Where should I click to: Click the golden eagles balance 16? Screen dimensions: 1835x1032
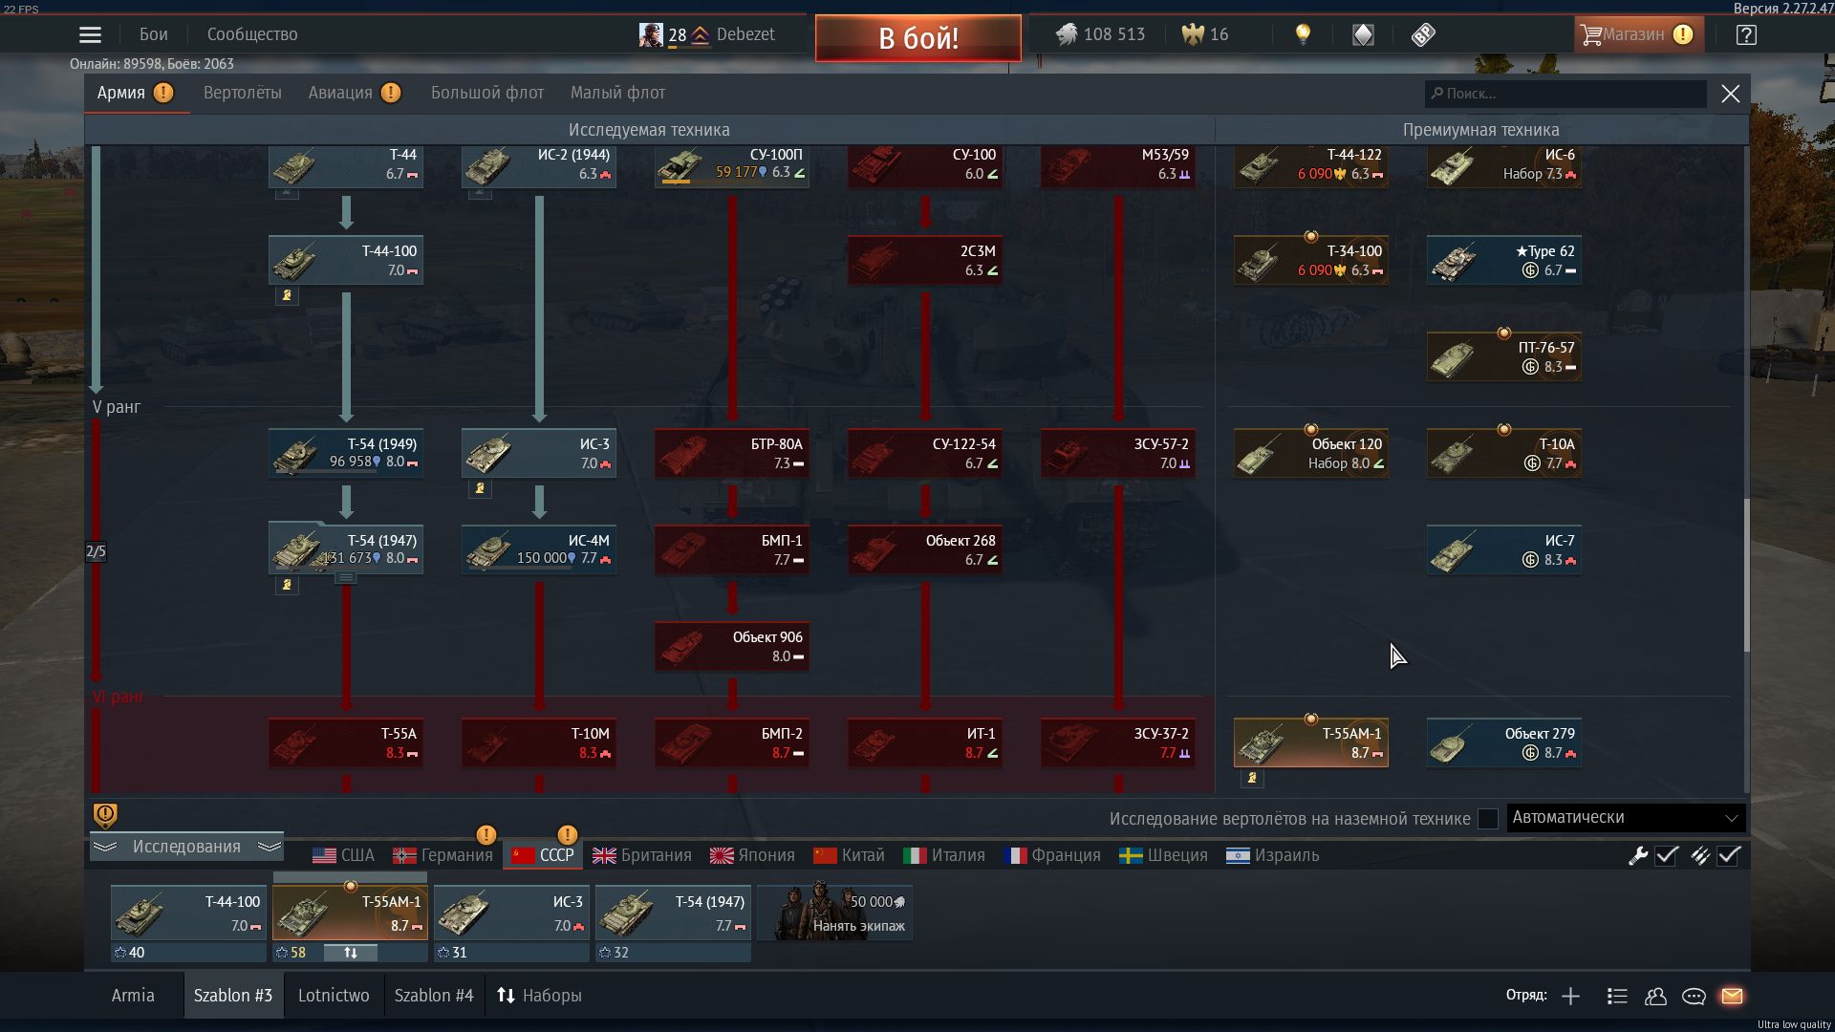point(1205,34)
